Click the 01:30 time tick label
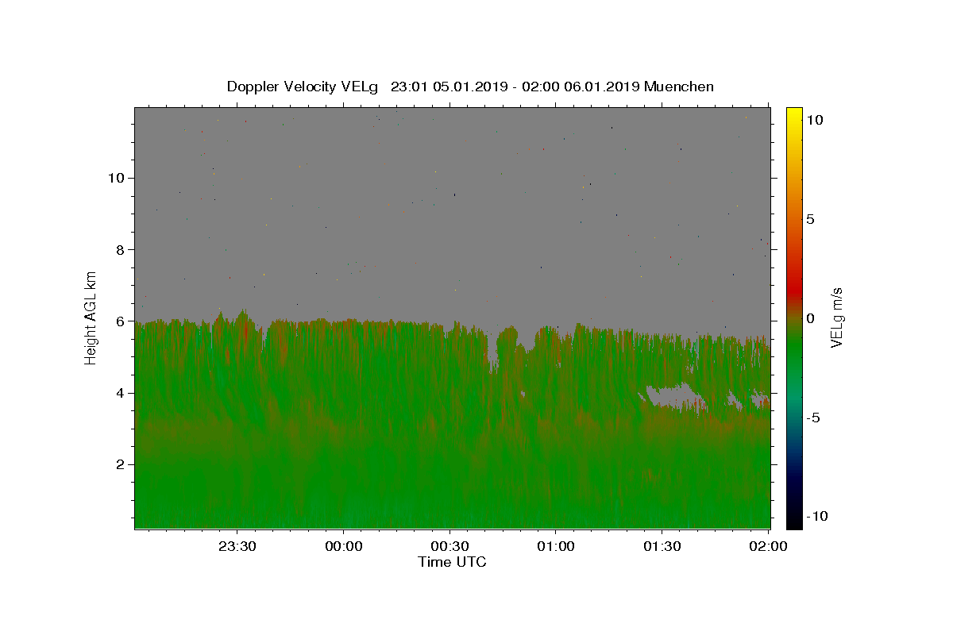 click(662, 546)
